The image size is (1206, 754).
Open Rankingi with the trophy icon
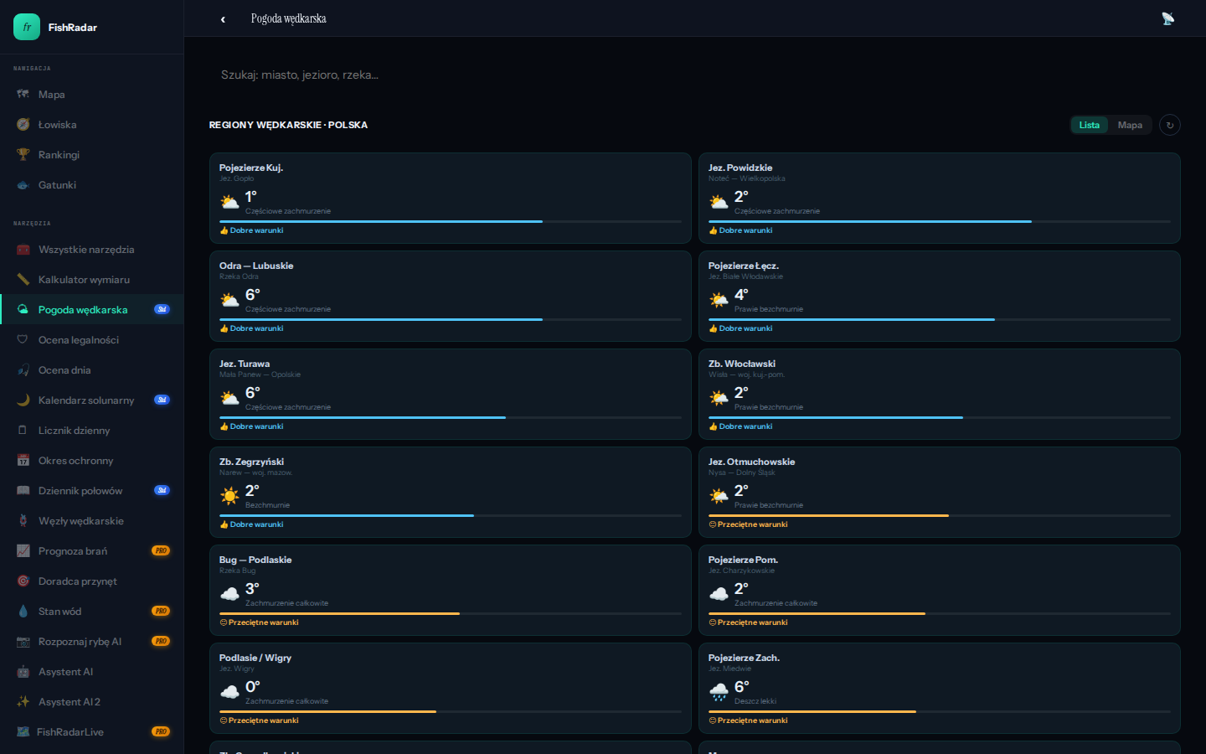[59, 155]
